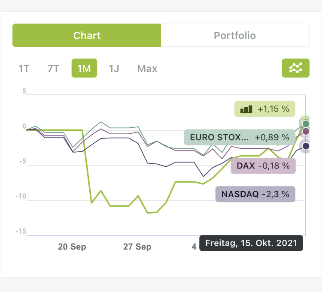The height and width of the screenshot is (292, 322).
Task: Click the Freitag, 15. Okt. 2021 tooltip
Action: (x=251, y=243)
